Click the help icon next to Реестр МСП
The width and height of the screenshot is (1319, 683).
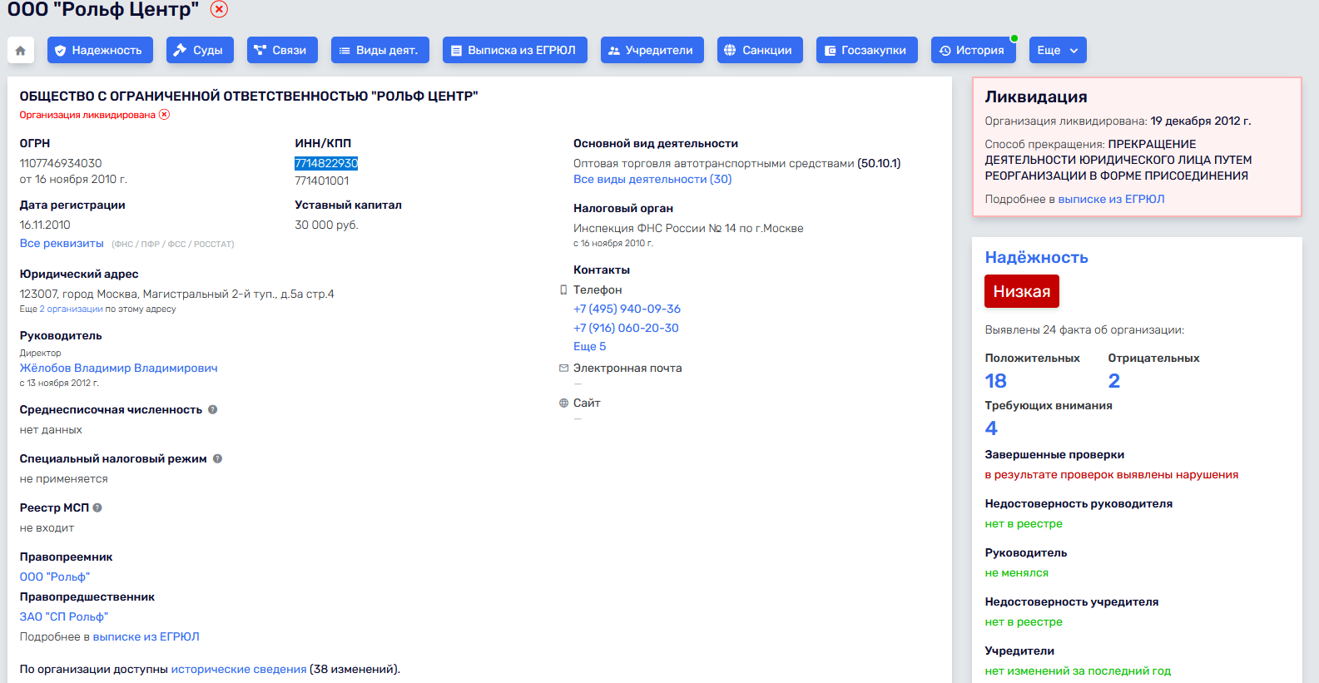coord(97,507)
